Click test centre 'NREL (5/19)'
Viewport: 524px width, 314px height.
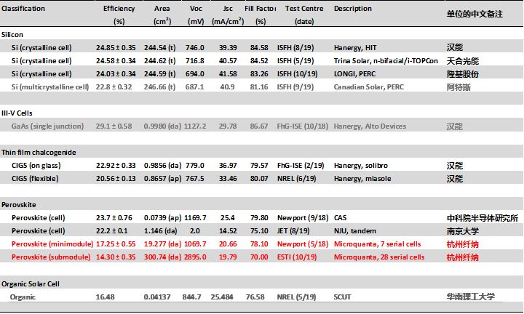296,297
